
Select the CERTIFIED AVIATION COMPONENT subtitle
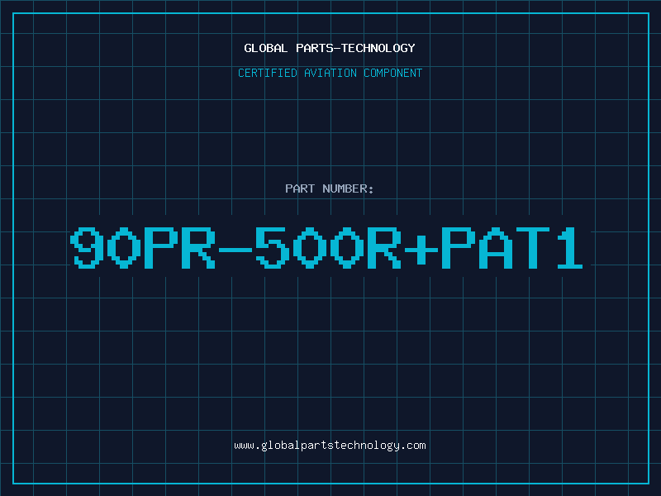pos(330,73)
